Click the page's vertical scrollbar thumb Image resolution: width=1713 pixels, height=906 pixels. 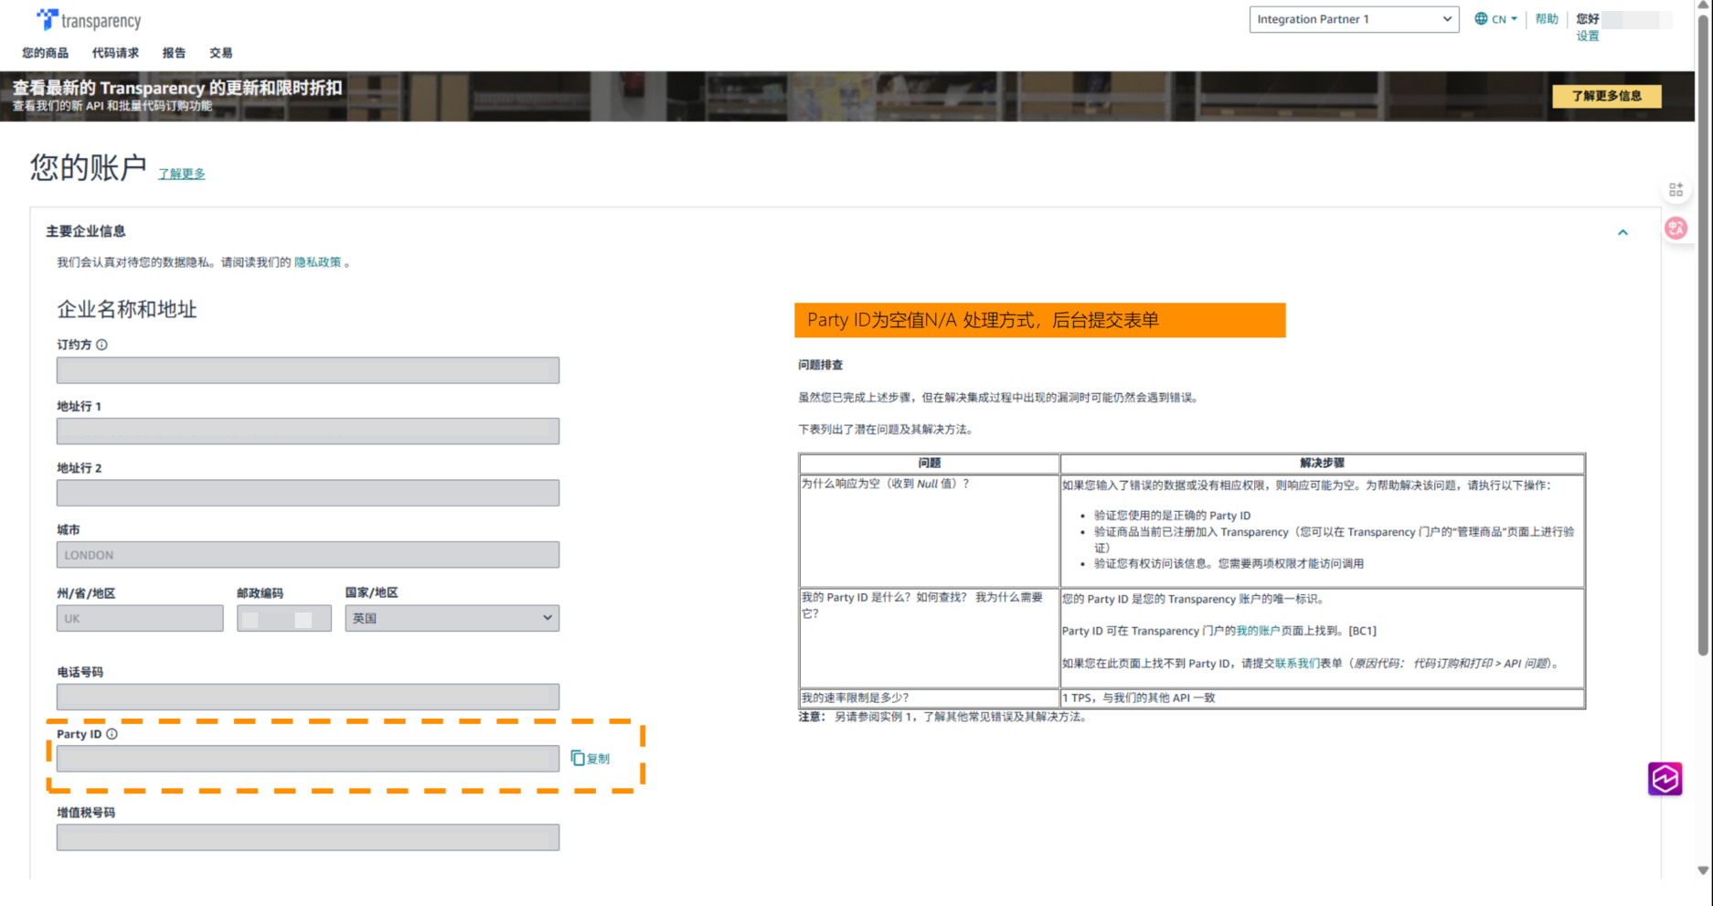tap(1703, 334)
